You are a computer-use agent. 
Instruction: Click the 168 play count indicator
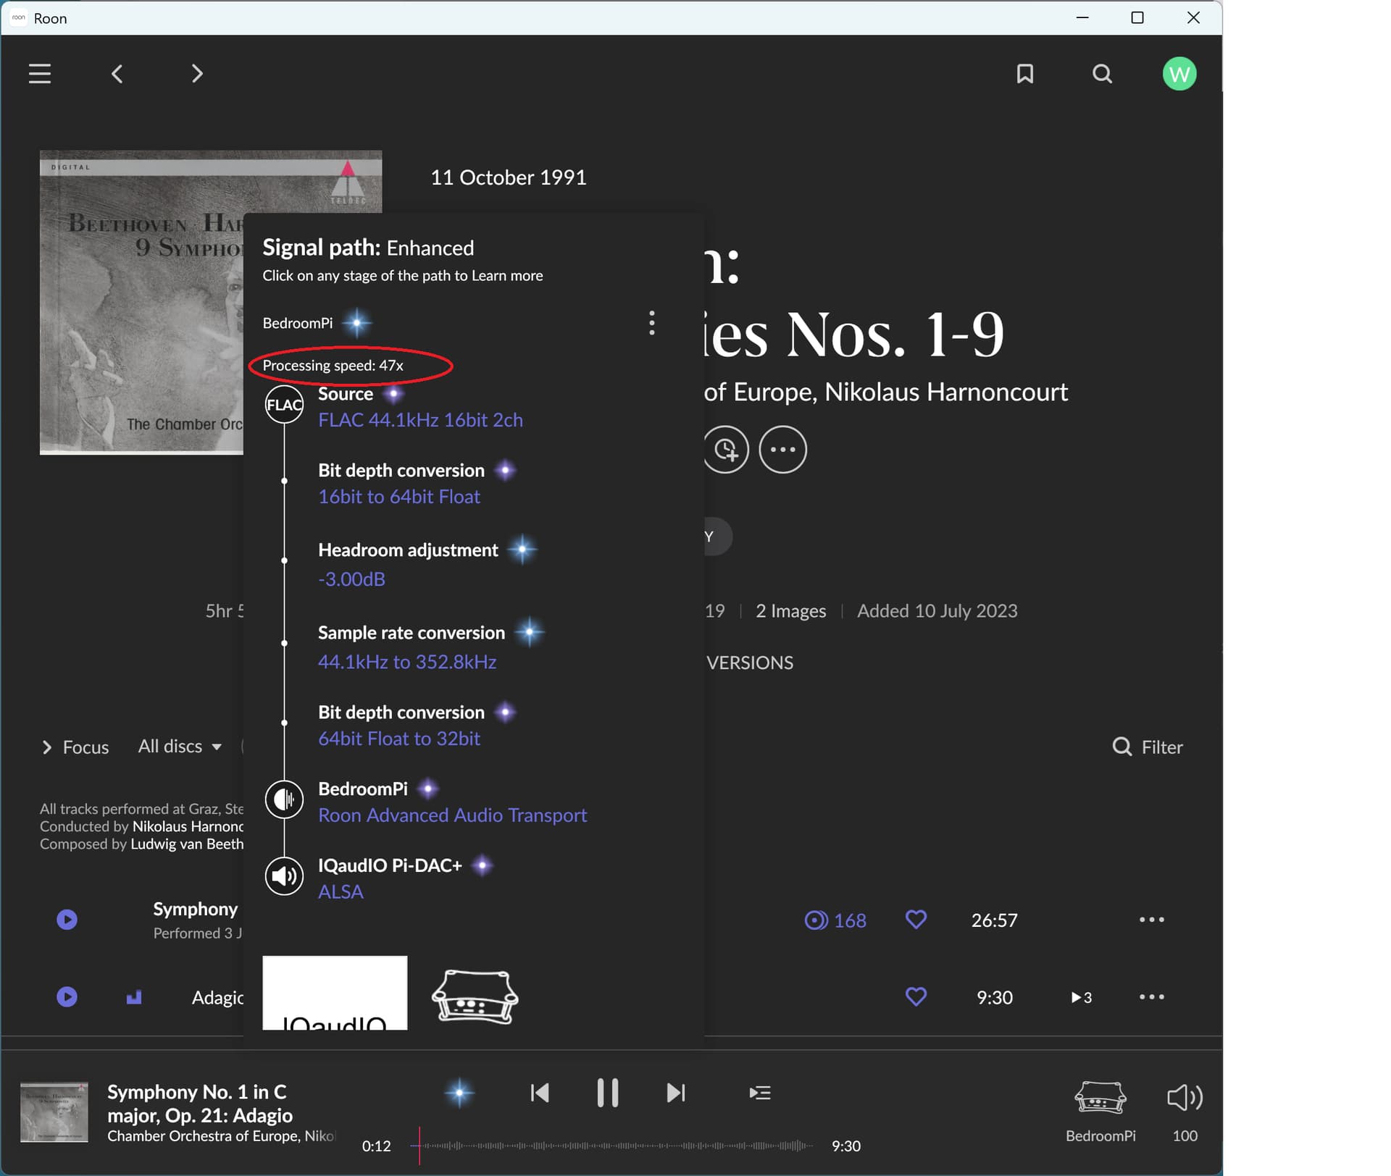coord(835,920)
